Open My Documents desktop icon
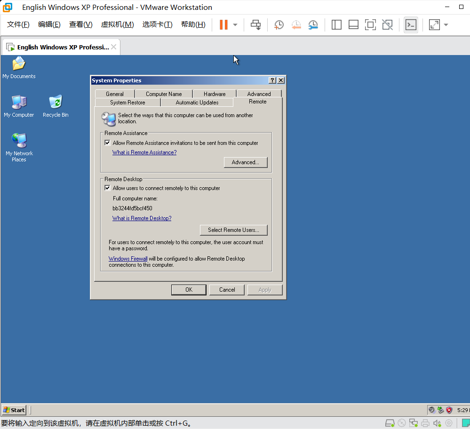The image size is (470, 429). click(x=19, y=67)
